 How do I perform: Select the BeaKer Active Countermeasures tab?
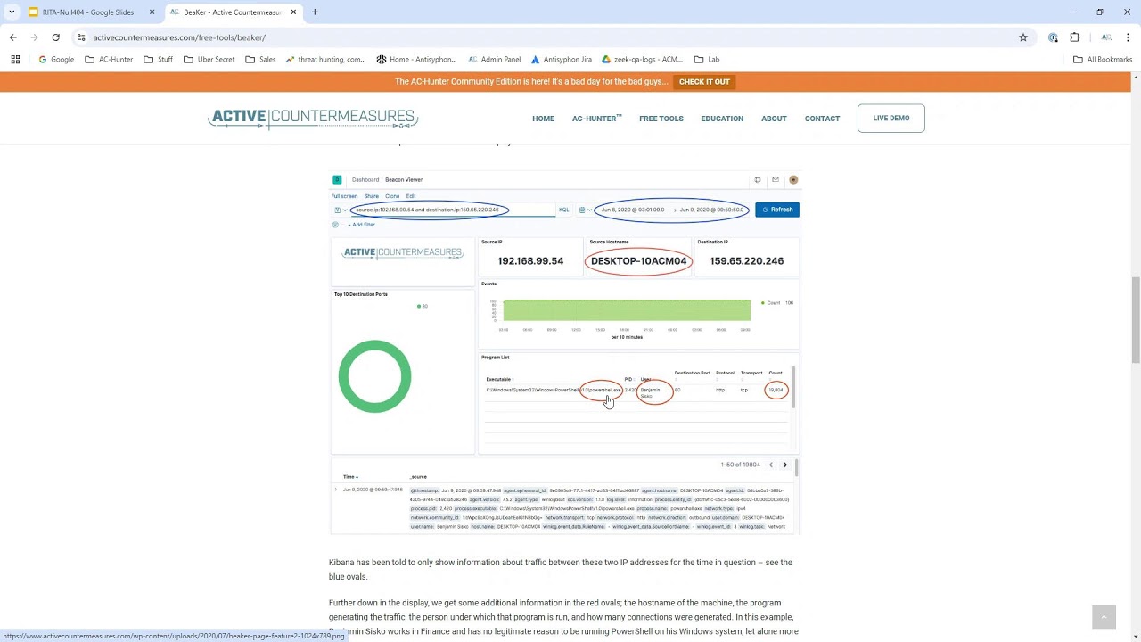(234, 12)
